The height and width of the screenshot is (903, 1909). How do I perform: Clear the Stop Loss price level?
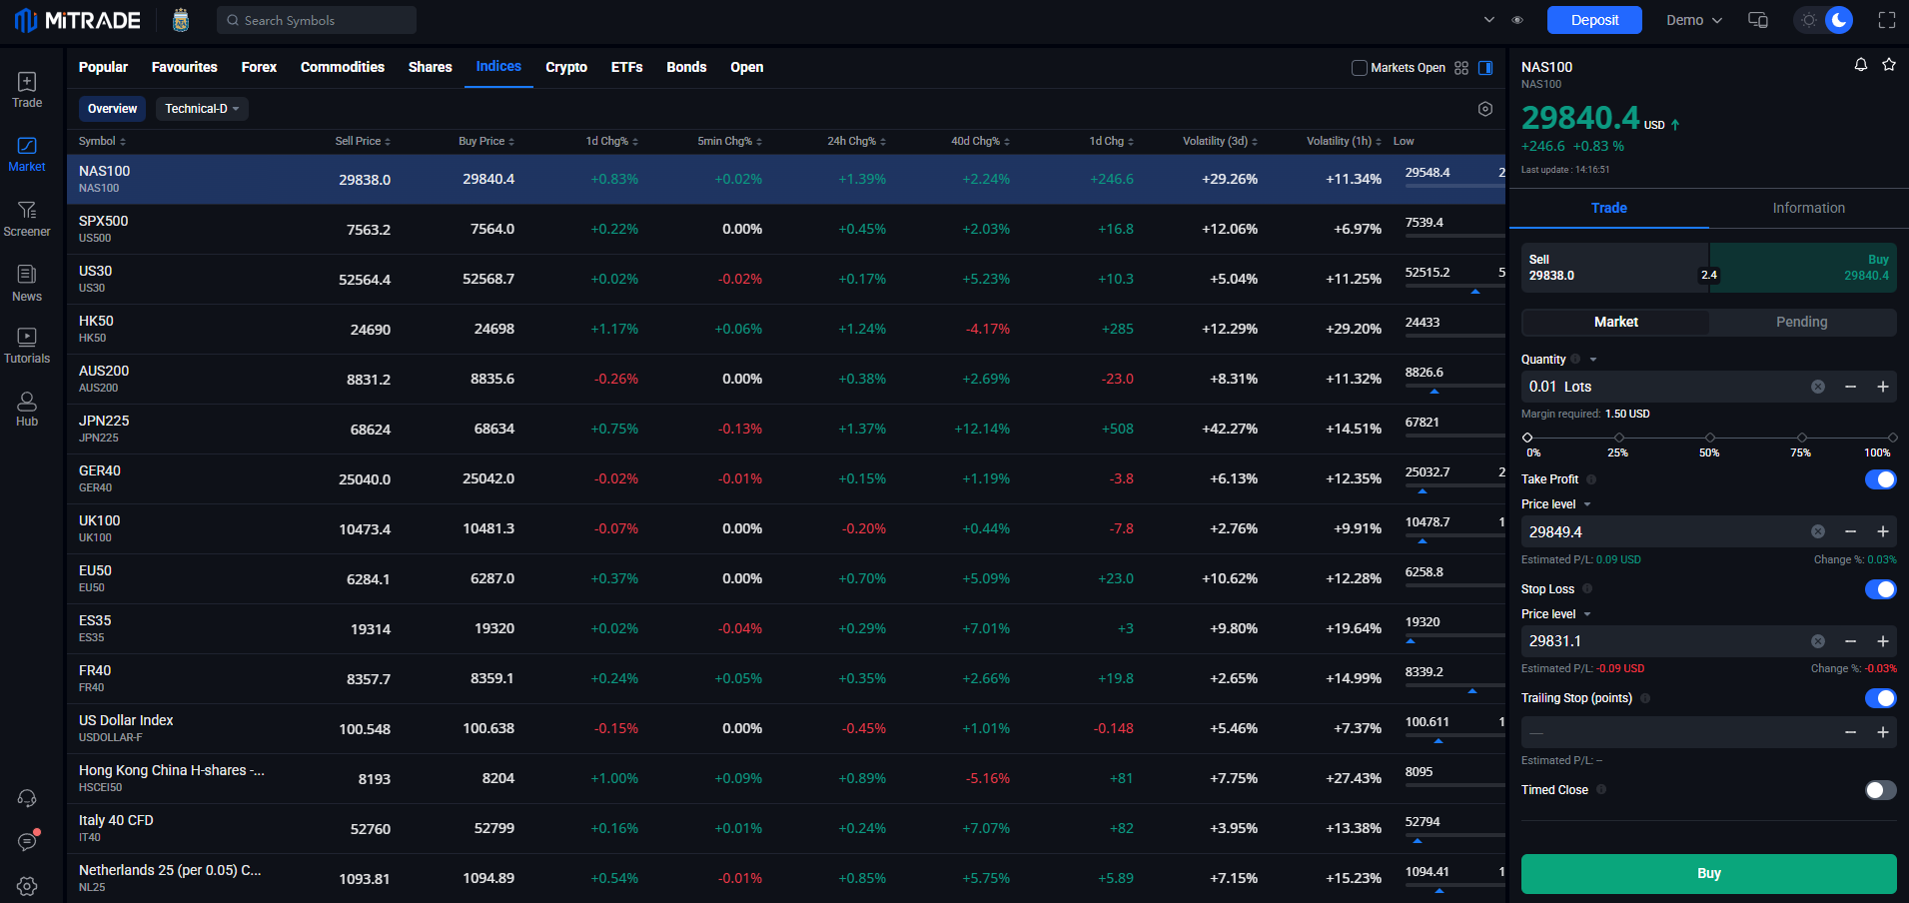pyautogui.click(x=1818, y=641)
